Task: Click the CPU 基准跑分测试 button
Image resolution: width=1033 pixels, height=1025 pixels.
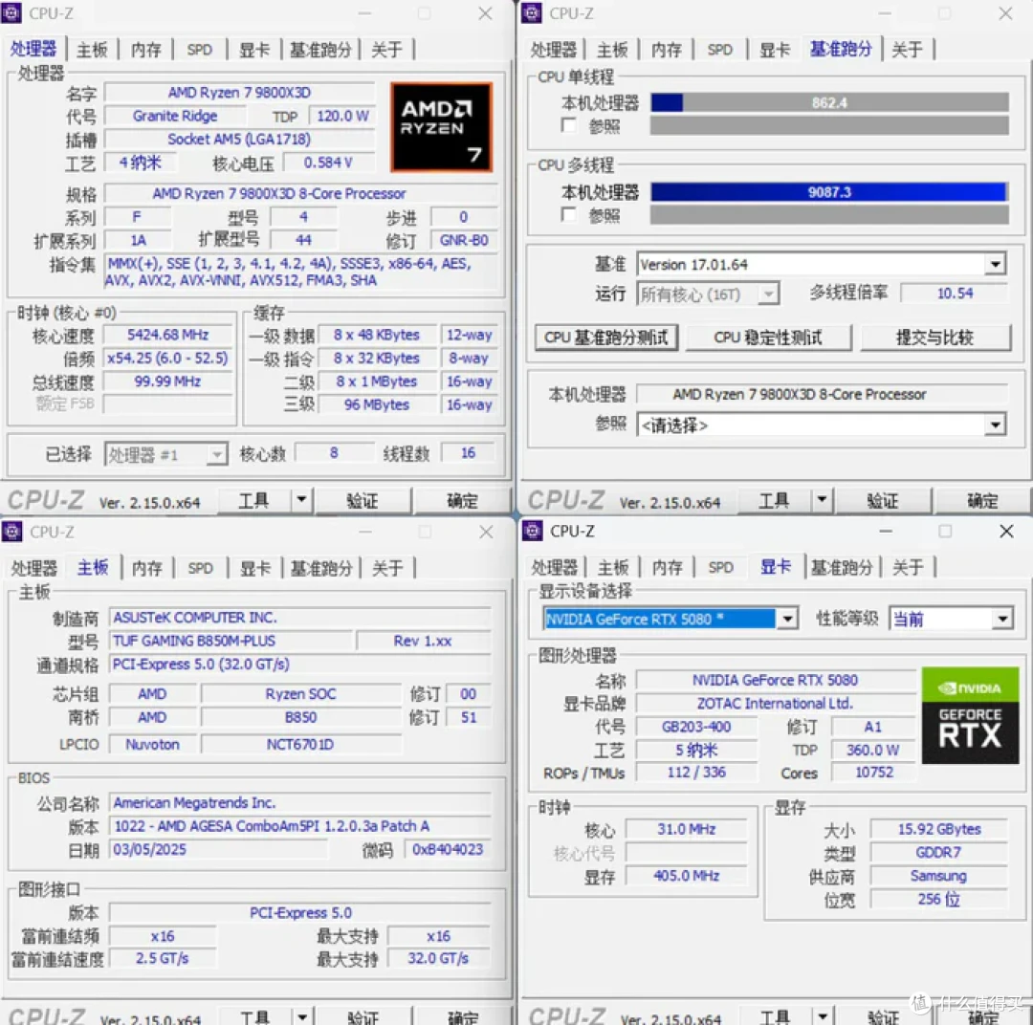Action: 606,338
